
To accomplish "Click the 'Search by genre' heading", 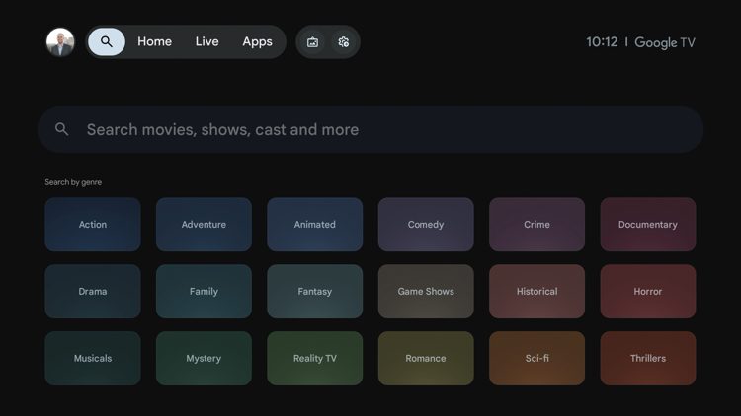I will coord(73,182).
